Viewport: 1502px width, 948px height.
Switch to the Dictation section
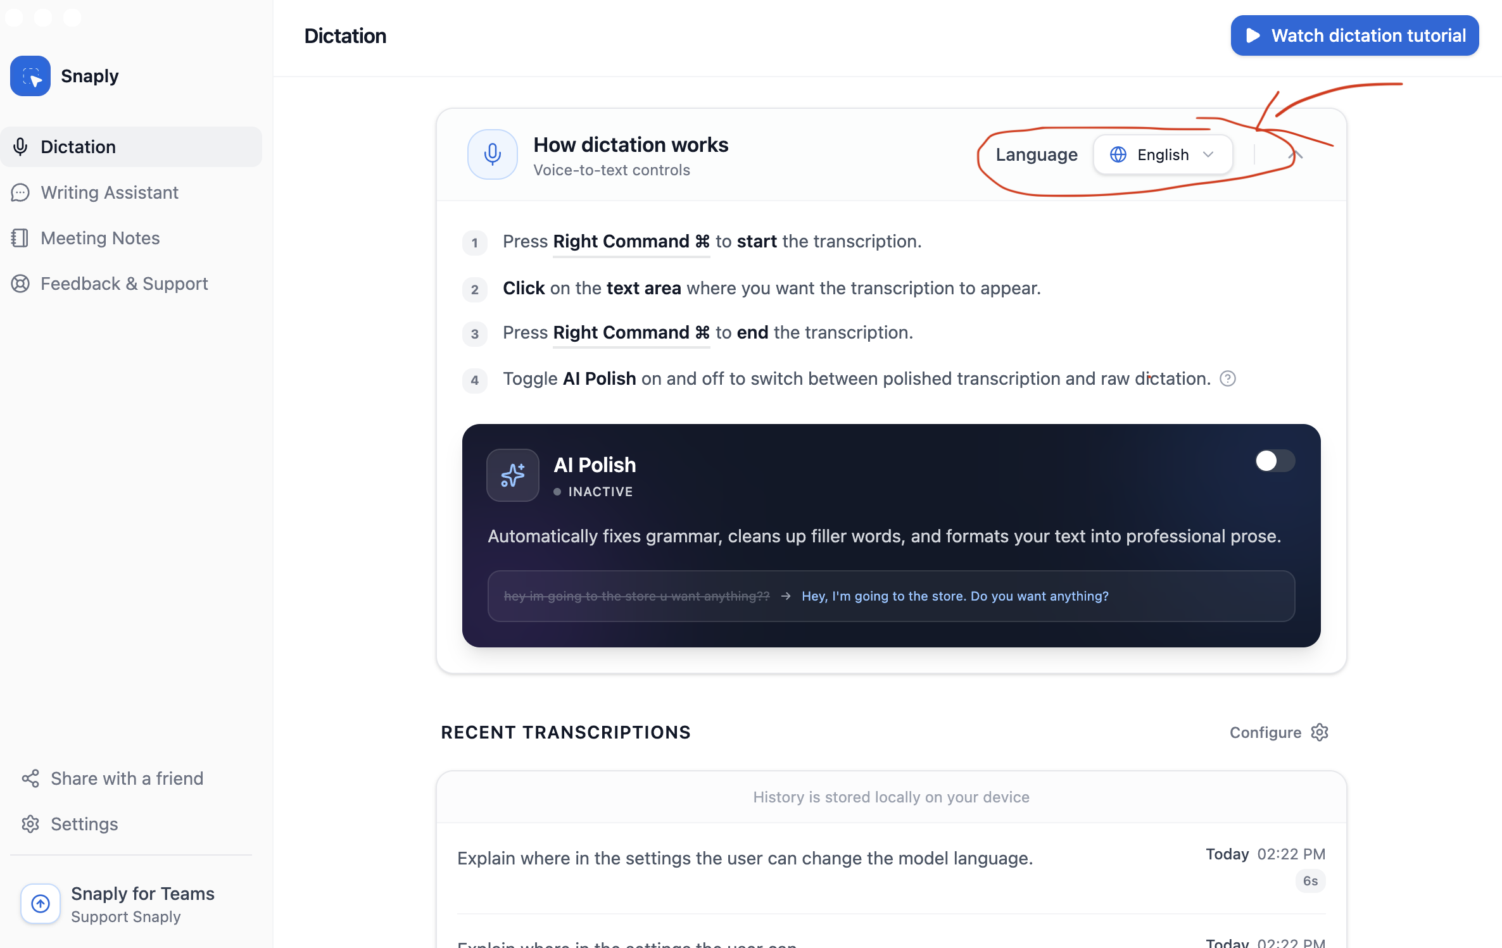[78, 146]
